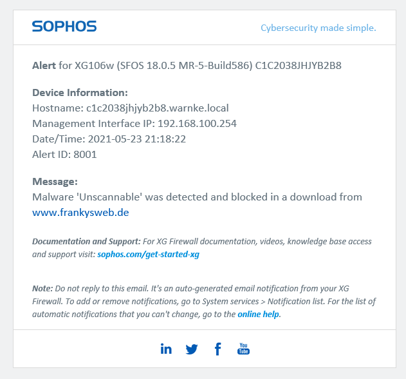Open the www.frankysweb.de link
Viewport: 406px width, 379px height.
(80, 213)
